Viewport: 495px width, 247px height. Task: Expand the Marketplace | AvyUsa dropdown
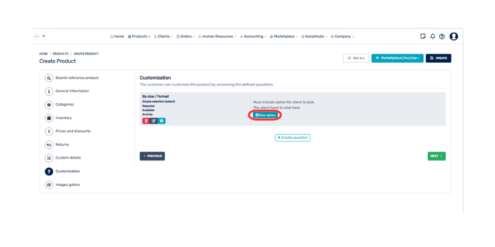(397, 58)
